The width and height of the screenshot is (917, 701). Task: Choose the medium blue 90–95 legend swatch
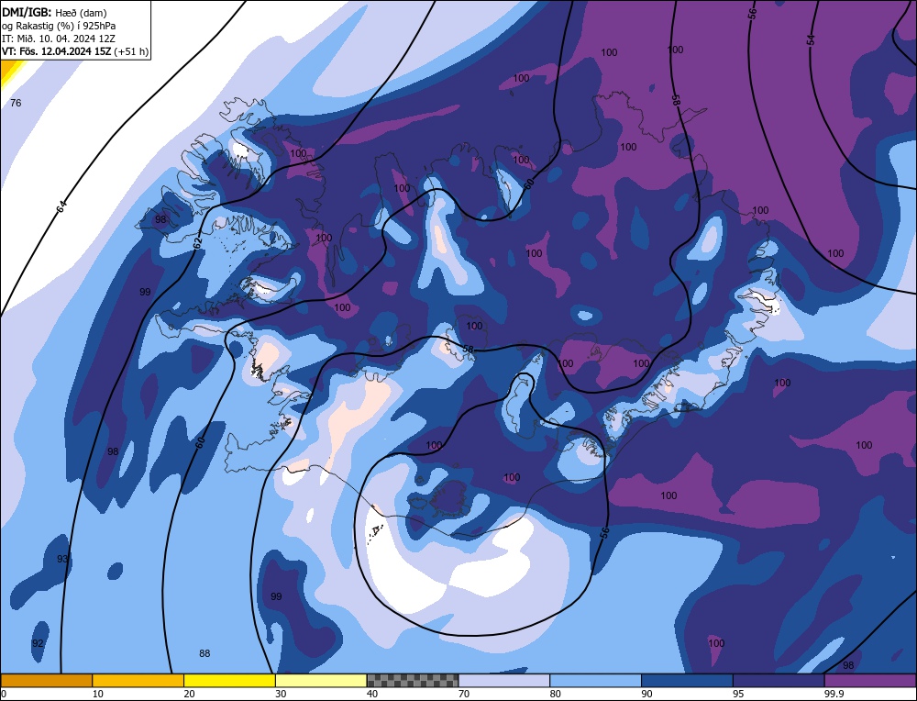(687, 680)
